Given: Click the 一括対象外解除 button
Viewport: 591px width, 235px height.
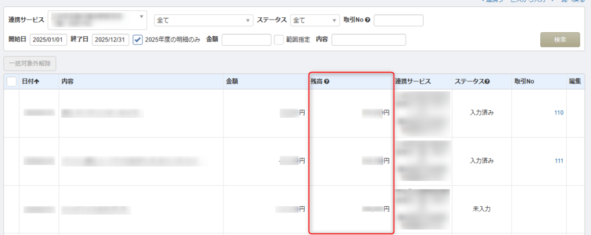Looking at the screenshot, I should (x=30, y=63).
